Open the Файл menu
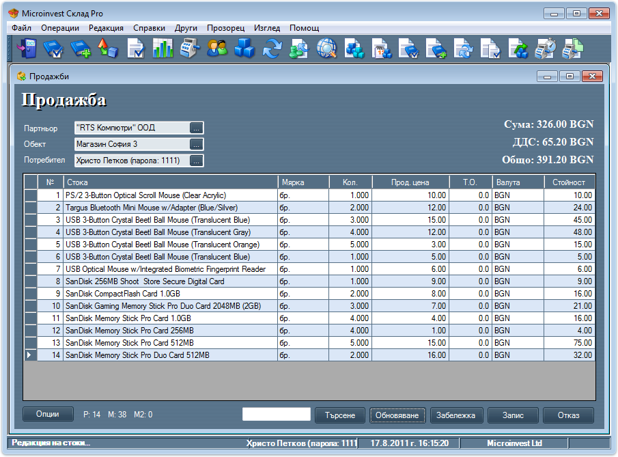 click(21, 28)
